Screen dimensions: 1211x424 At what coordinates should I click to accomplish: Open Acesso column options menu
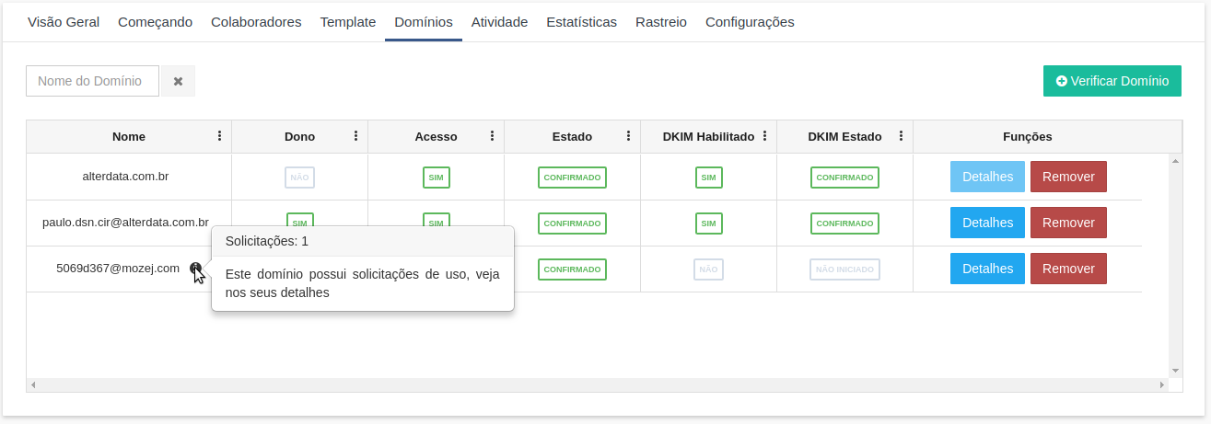(492, 136)
